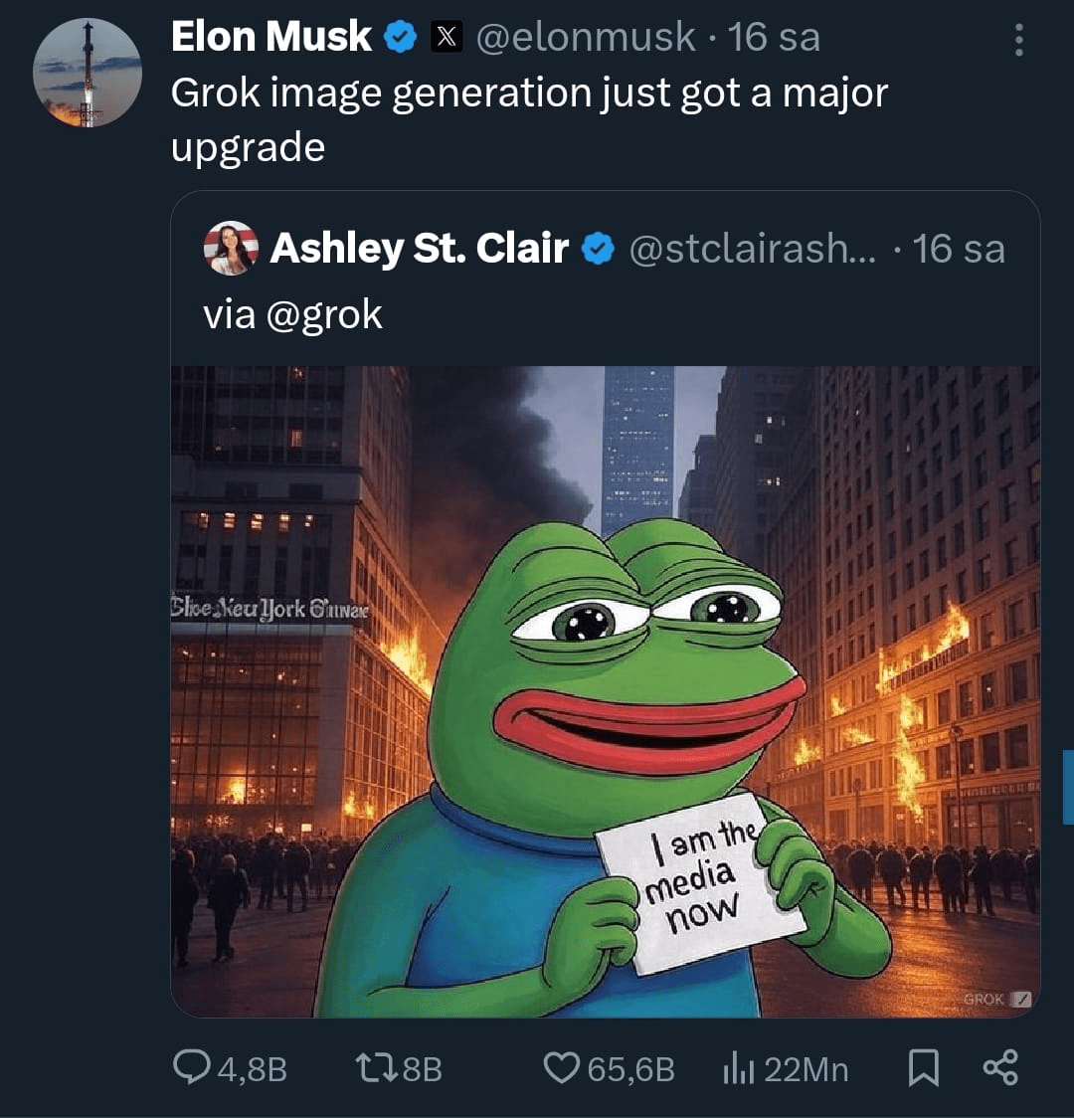Click the via @grok mention text
Screen dimensions: 1074x1118
292,314
